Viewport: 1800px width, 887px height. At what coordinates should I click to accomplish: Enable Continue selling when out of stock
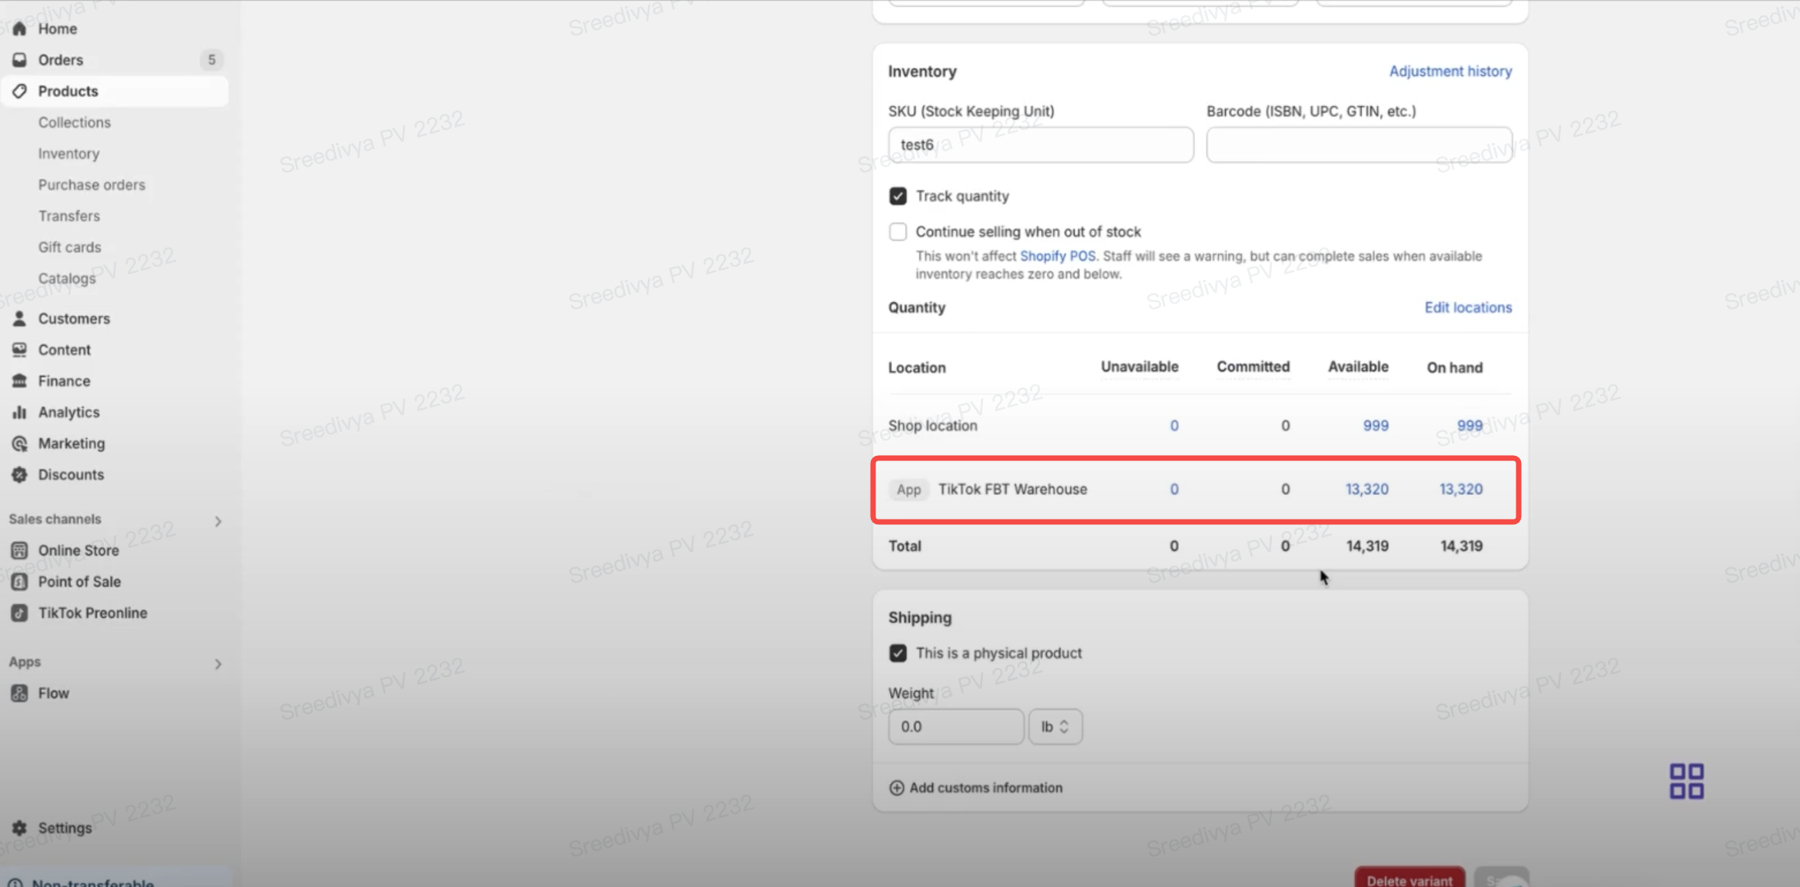pos(898,231)
